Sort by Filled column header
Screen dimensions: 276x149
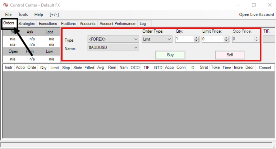(x=89, y=67)
